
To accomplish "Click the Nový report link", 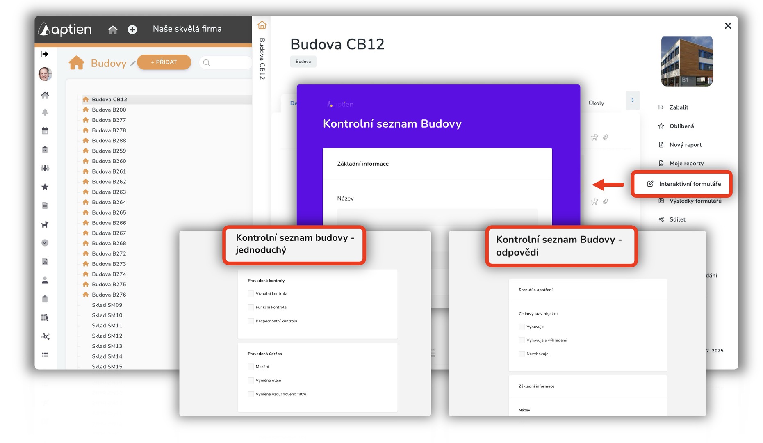I will tap(685, 145).
